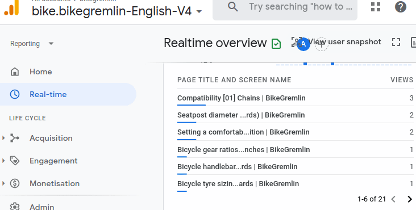
Task: Add a comparison with the plus icon
Action: [321, 44]
